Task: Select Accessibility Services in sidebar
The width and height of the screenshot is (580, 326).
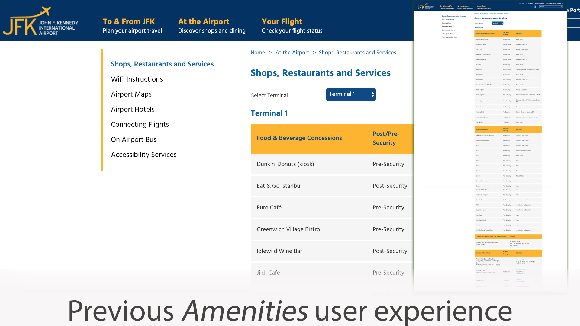Action: pyautogui.click(x=144, y=155)
